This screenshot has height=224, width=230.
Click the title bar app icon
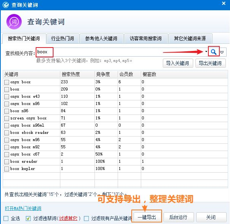(x=6, y=5)
